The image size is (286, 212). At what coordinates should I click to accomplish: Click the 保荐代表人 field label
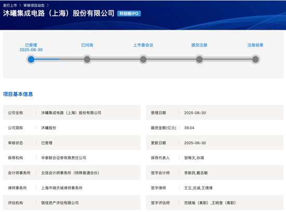click(x=160, y=158)
